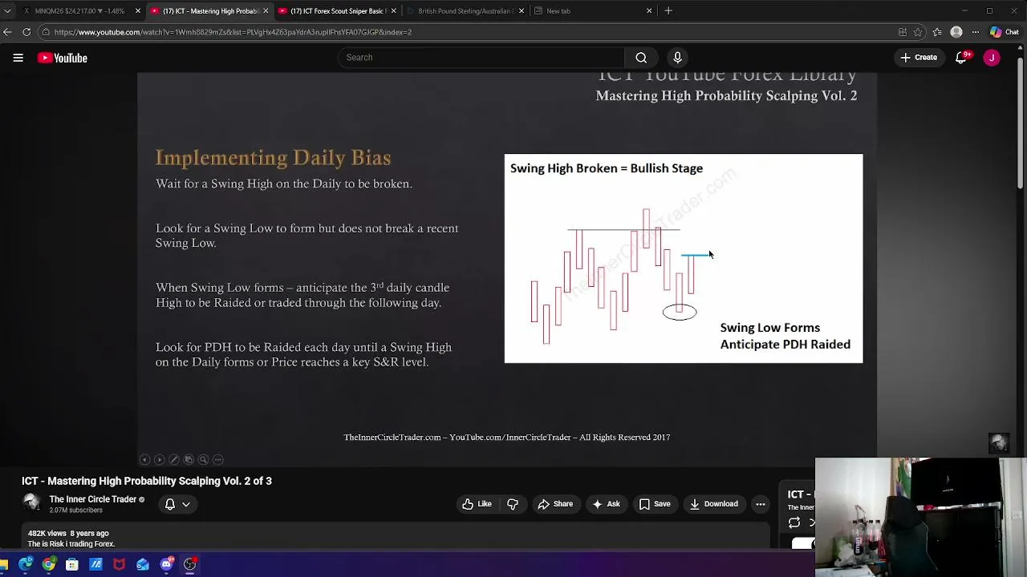The image size is (1027, 577).
Task: Click next slide arrow in video overlay
Action: [x=159, y=460]
